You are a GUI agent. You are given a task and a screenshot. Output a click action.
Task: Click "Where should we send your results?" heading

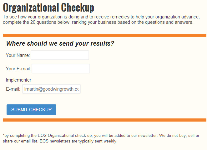coord(60,43)
